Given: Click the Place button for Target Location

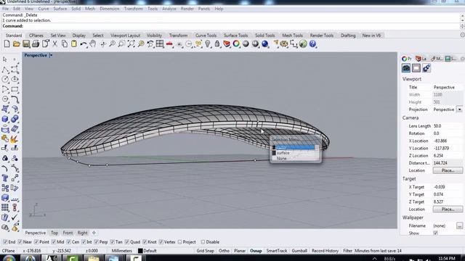Looking at the screenshot, I should point(448,210).
